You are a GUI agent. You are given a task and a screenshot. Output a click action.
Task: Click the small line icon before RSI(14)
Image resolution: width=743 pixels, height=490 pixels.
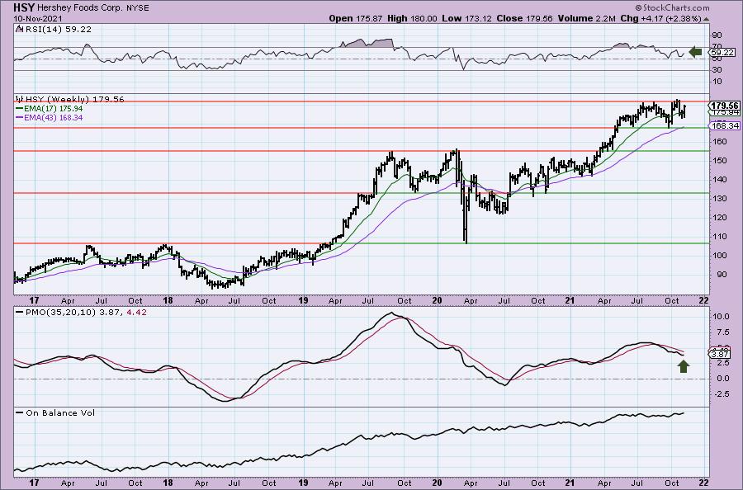tap(18, 30)
